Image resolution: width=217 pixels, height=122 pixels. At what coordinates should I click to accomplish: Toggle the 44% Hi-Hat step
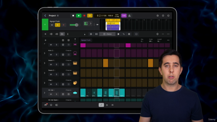point(117,93)
